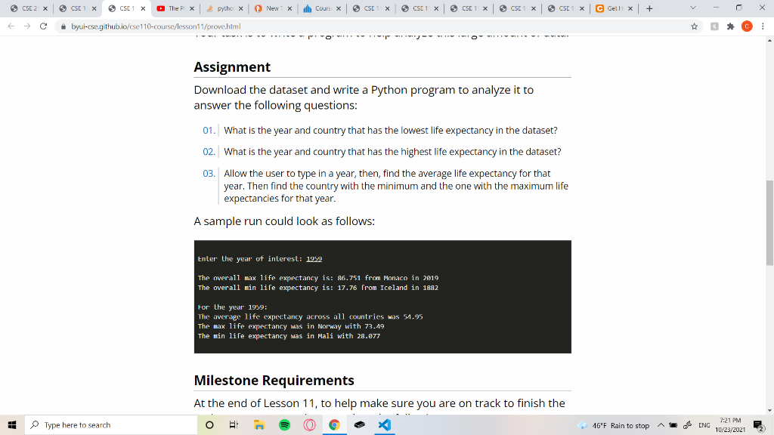The width and height of the screenshot is (774, 435).
Task: Click the Chrome taskbar icon
Action: click(x=334, y=424)
